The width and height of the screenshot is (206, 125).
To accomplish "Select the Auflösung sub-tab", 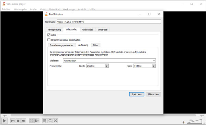I will pos(83,45).
